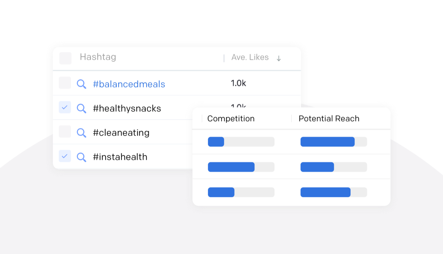Click the magnifier icon next to #instahealth
Viewport: 443px width, 254px height.
point(81,157)
